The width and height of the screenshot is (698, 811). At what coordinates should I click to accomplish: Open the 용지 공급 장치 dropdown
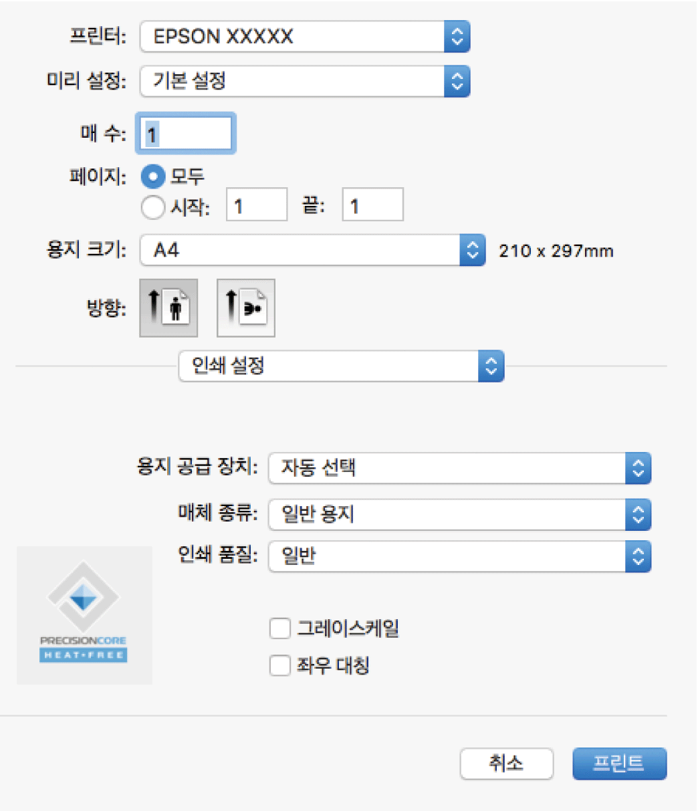(459, 468)
